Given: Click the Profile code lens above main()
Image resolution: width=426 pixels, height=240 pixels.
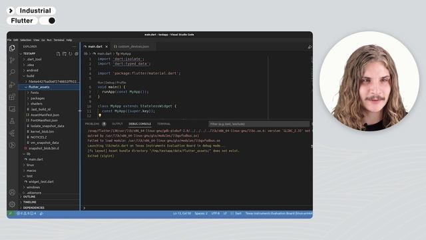Looking at the screenshot, I should pyautogui.click(x=121, y=82).
